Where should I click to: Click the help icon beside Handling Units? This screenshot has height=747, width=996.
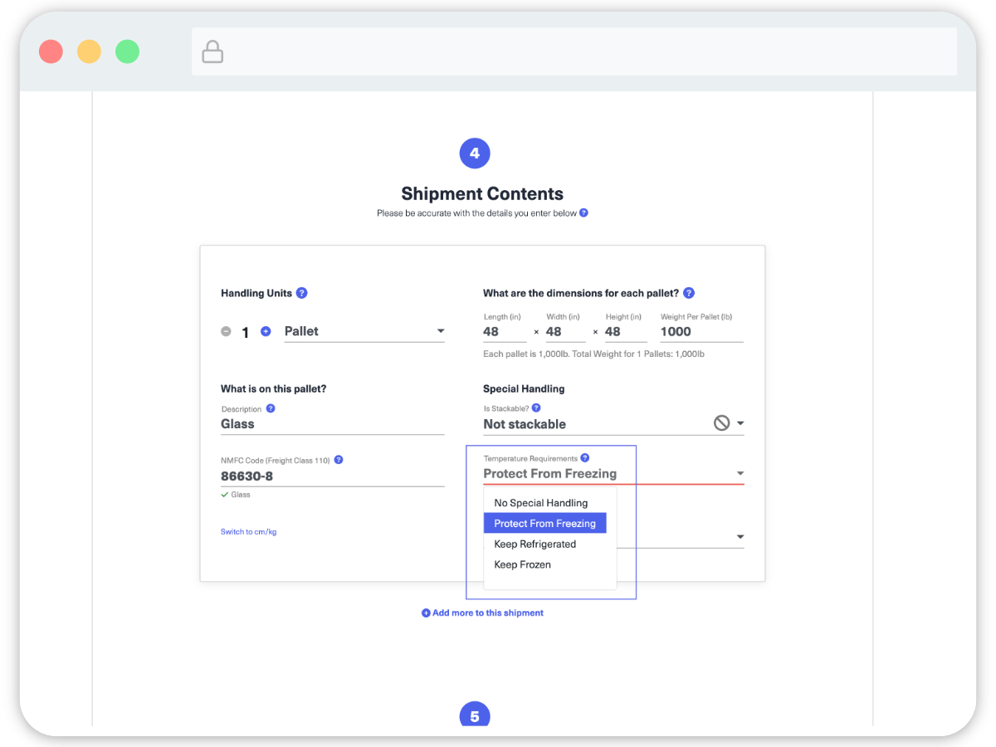(301, 293)
